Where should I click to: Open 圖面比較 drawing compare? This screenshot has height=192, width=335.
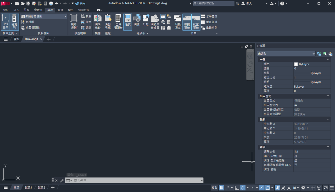[x=98, y=22]
